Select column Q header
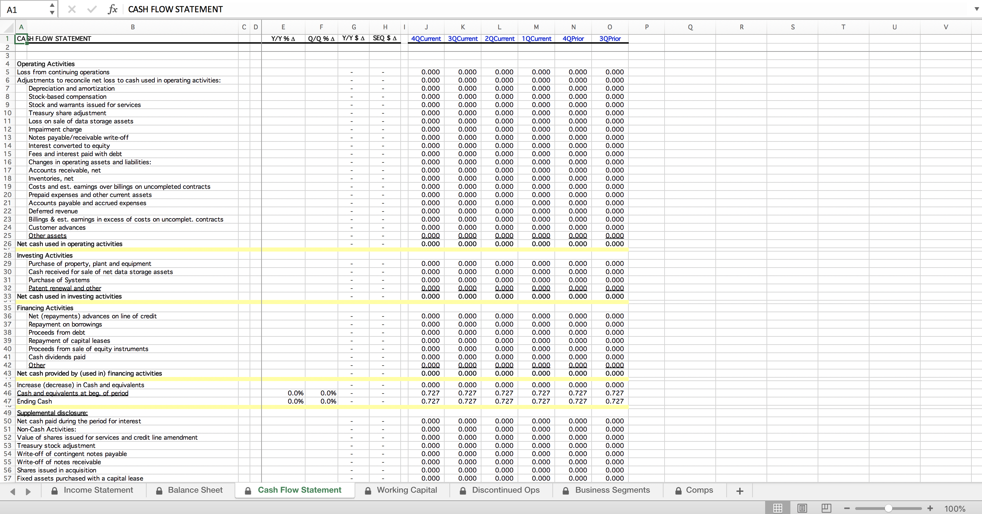This screenshot has width=982, height=514. (x=690, y=27)
